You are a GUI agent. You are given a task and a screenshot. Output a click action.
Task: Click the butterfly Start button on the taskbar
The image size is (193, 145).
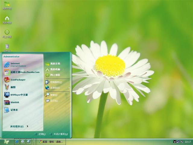(x=6, y=141)
